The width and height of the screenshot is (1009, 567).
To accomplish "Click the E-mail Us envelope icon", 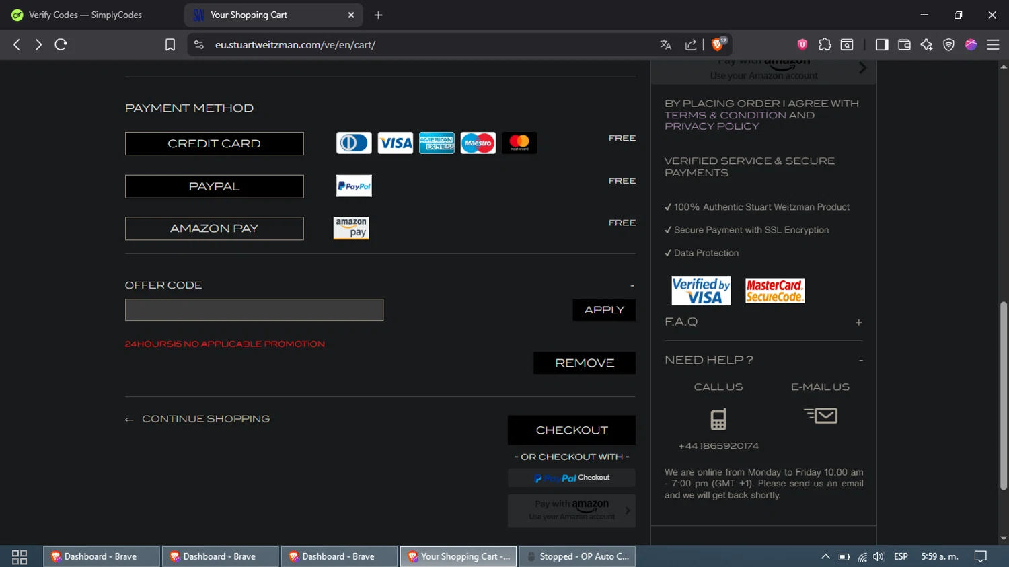I will click(821, 416).
